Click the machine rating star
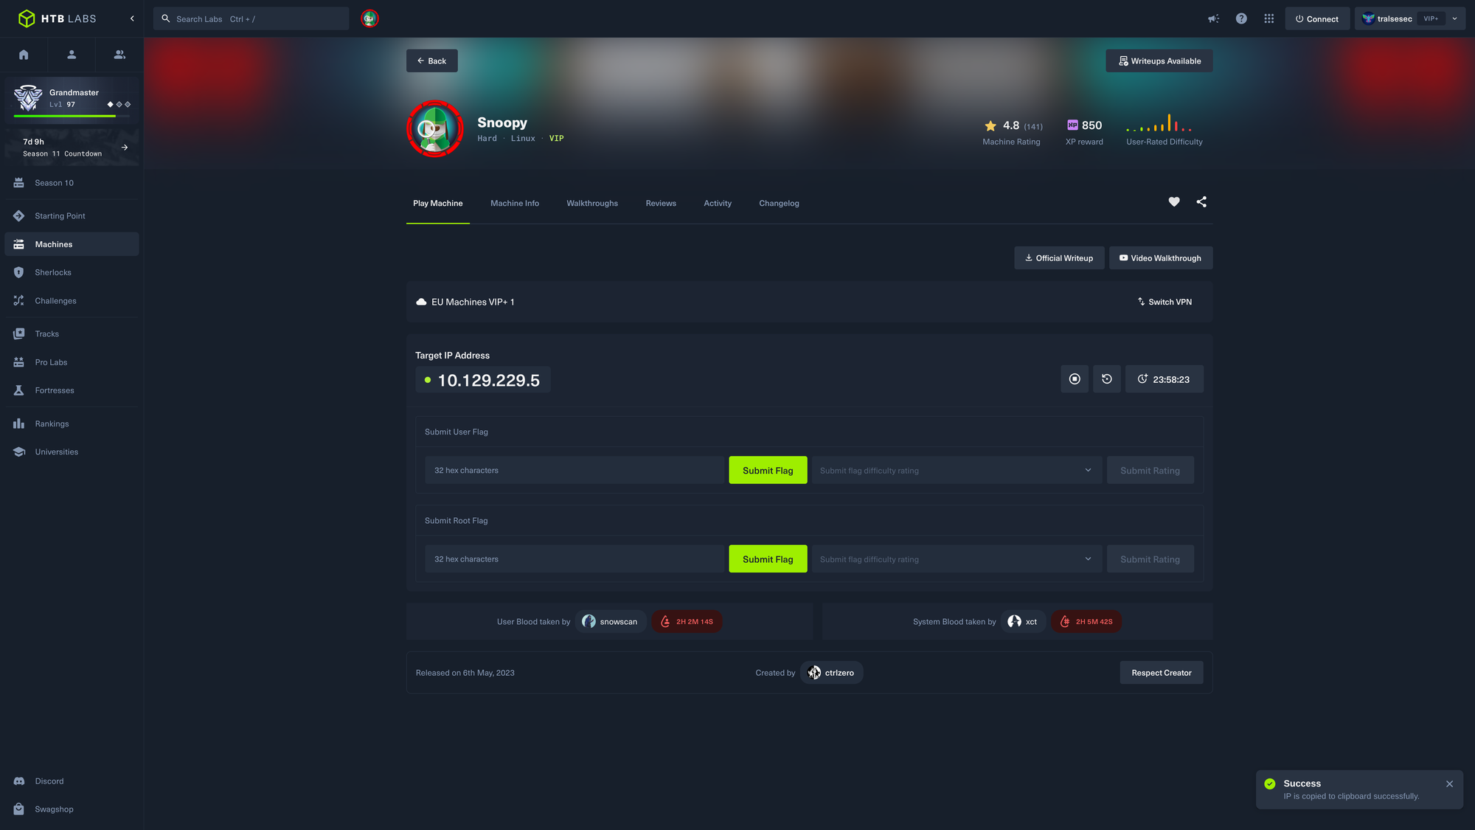1475x830 pixels. 990,126
